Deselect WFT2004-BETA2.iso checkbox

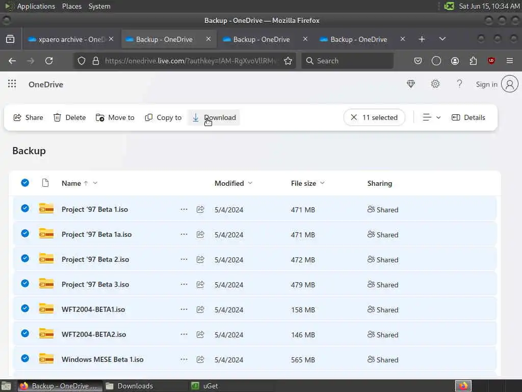[x=25, y=333]
